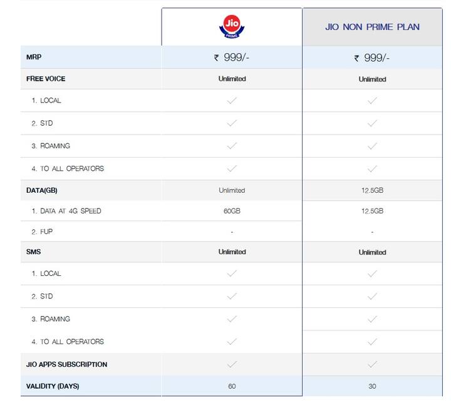
Task: Select the DATA(GB) row label
Action: (x=42, y=190)
